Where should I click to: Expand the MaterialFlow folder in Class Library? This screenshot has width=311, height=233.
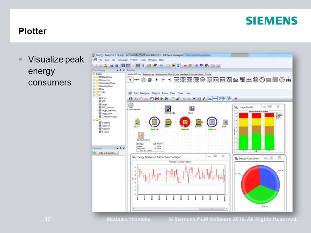pos(94,77)
